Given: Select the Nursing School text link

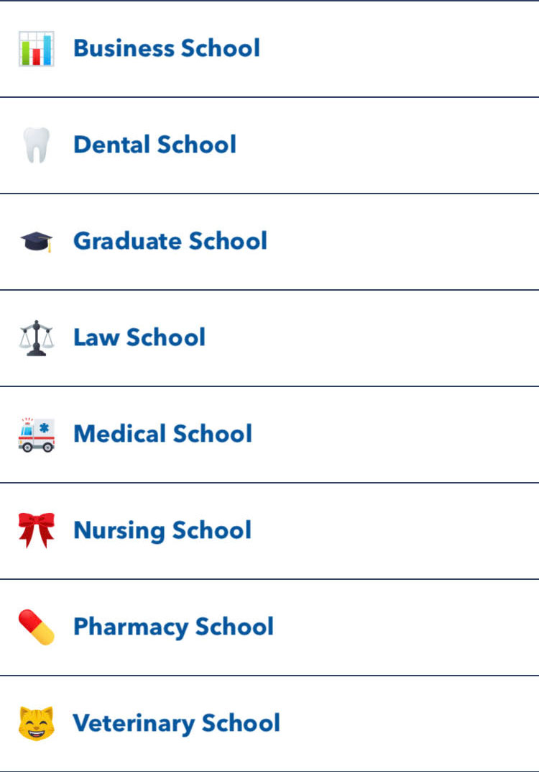Looking at the screenshot, I should coord(162,531).
